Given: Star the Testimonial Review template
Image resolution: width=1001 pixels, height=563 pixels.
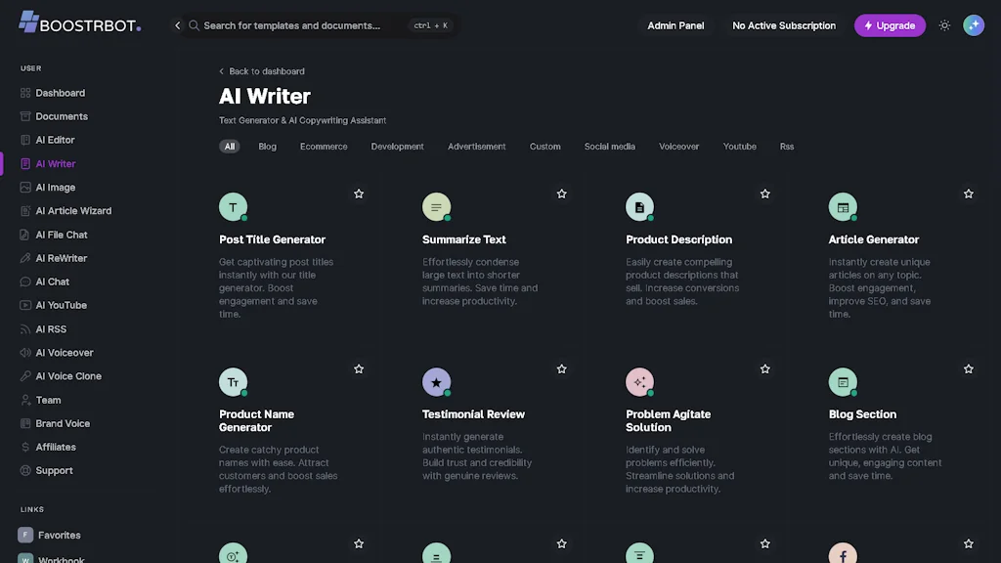Looking at the screenshot, I should [x=562, y=368].
